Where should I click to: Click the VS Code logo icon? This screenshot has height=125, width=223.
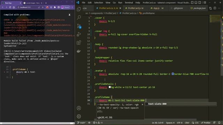click(x=78, y=2)
